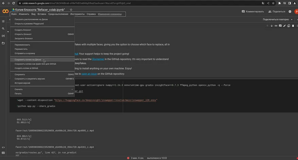Expand the Подключиться повторно dropdown arrow

(292, 20)
